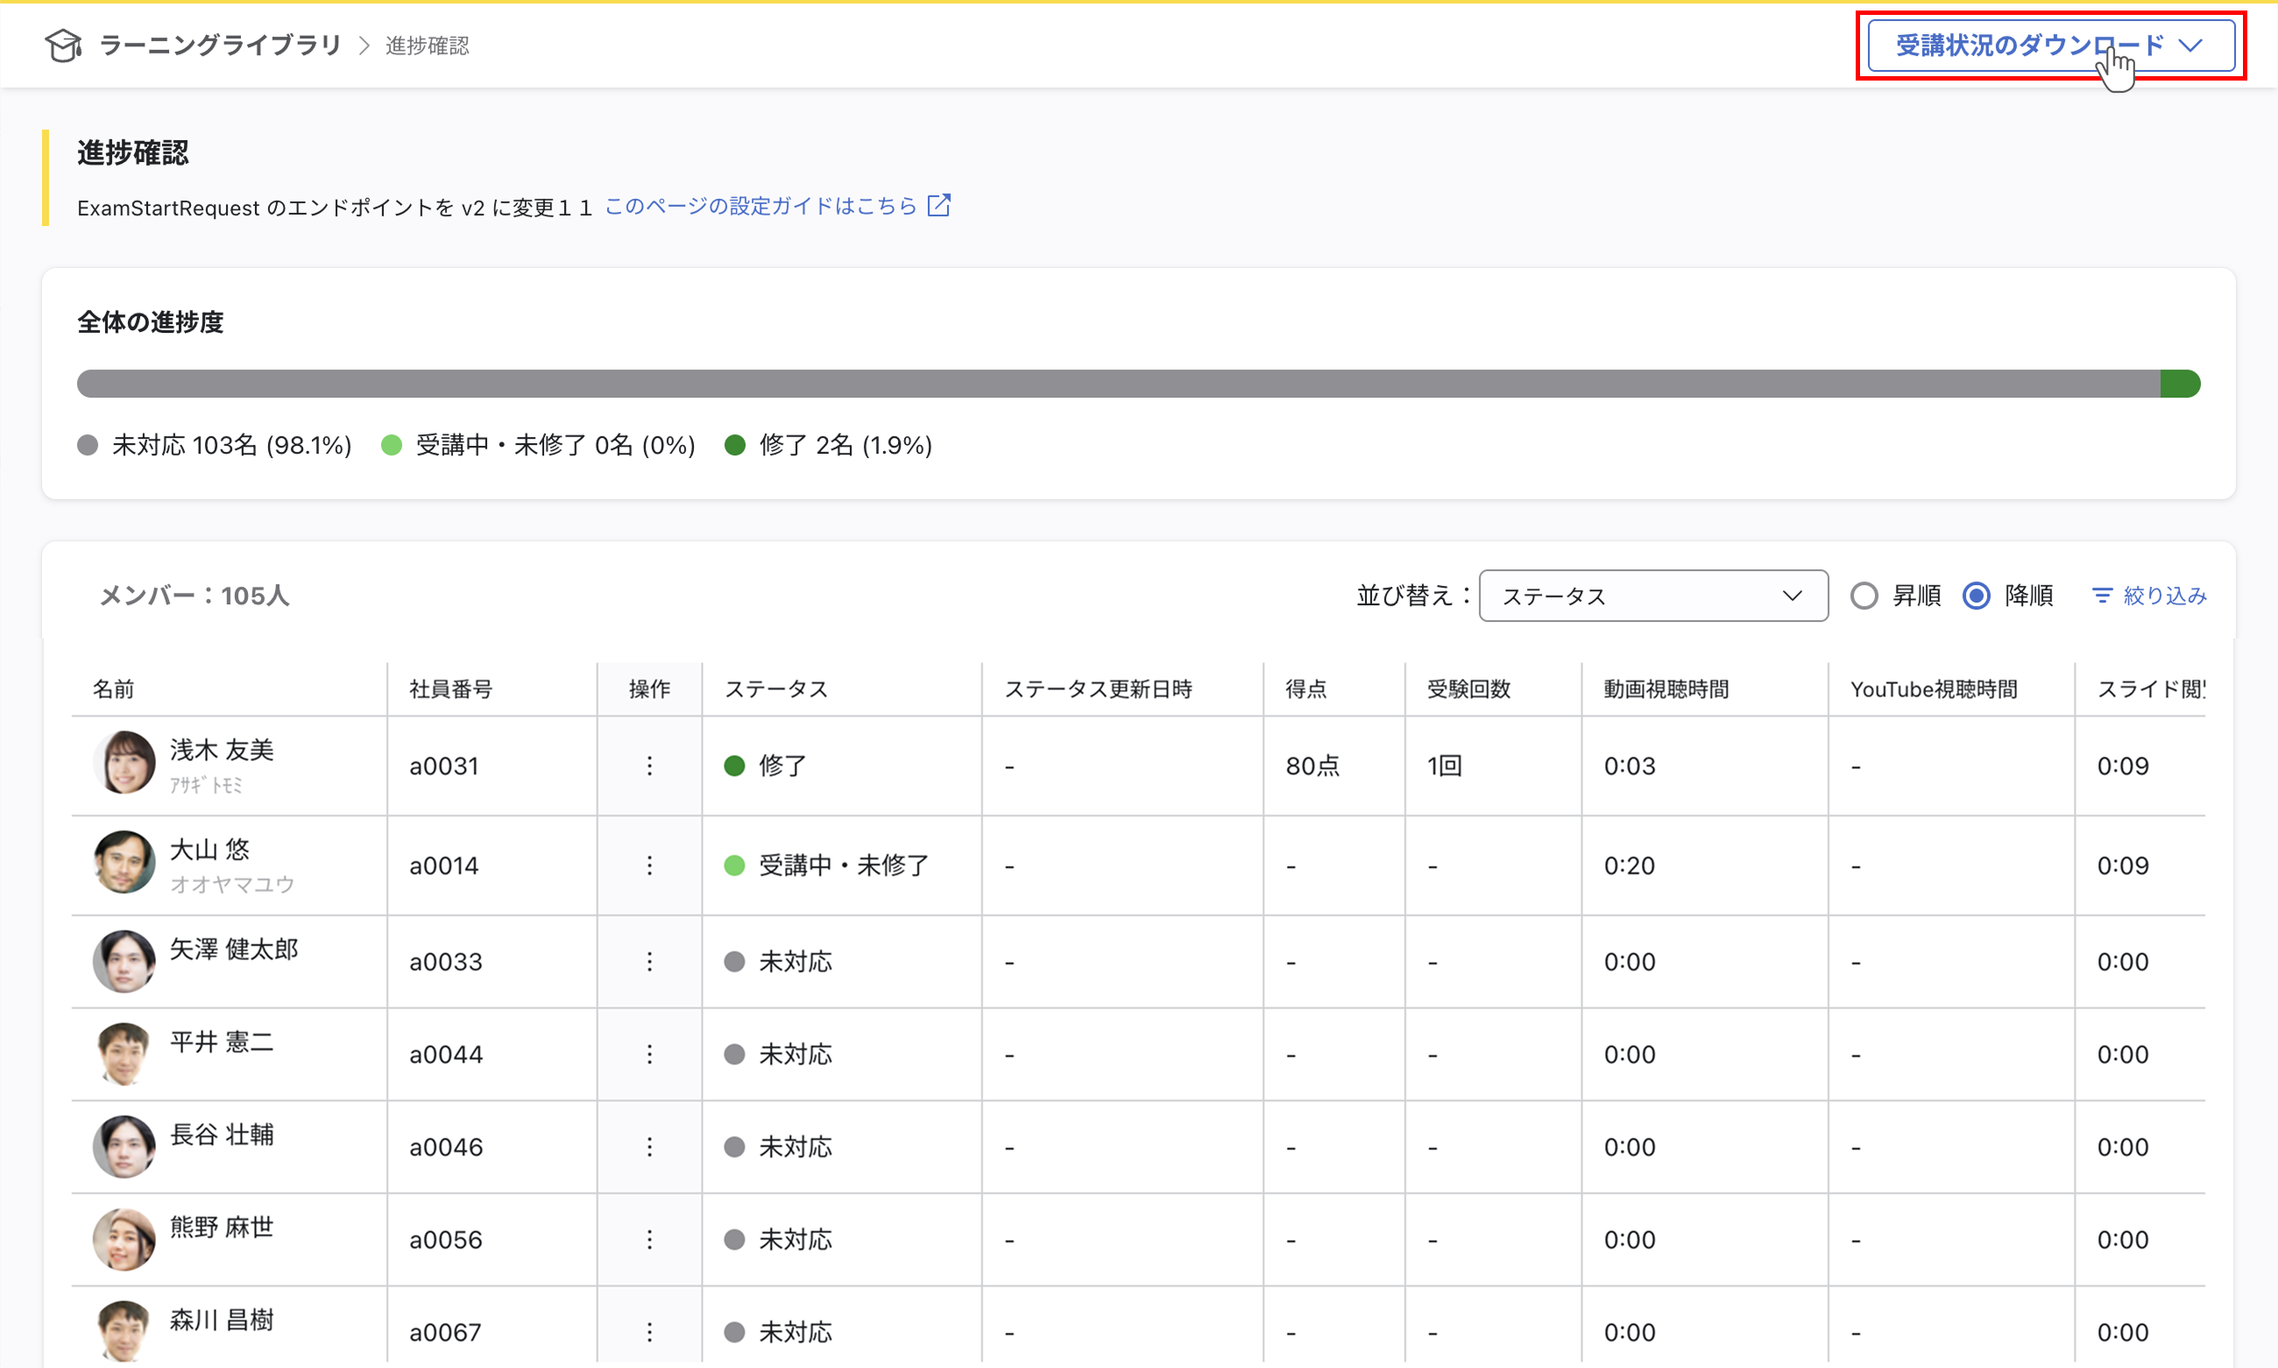
Task: Select the 降順 sort order radio button
Action: click(1976, 596)
